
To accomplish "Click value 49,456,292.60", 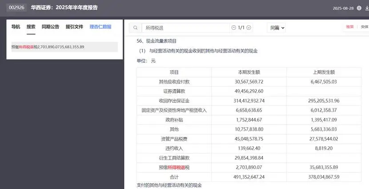I will (249, 91).
